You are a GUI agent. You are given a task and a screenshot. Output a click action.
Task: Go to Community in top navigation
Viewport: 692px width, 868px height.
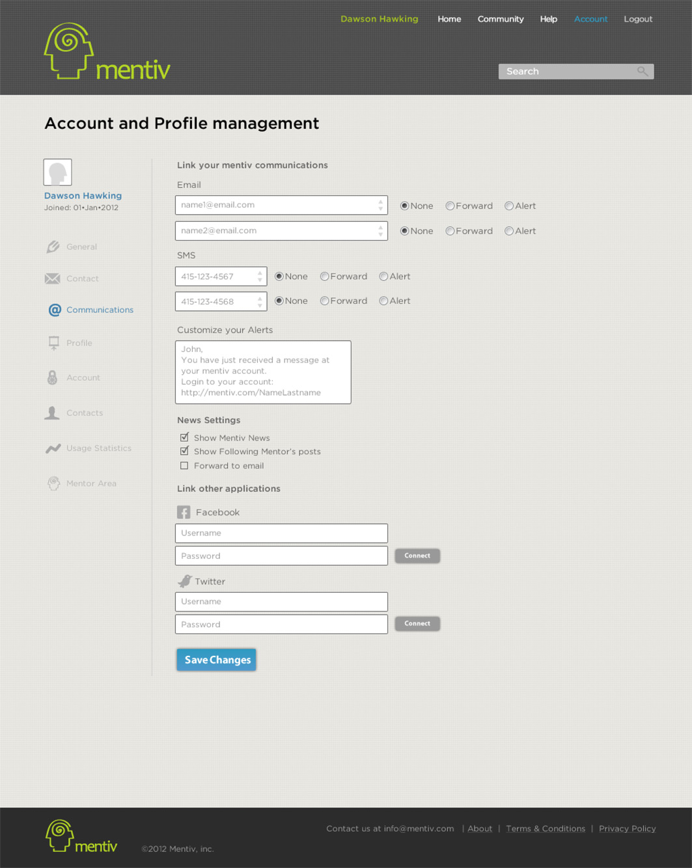pos(501,19)
